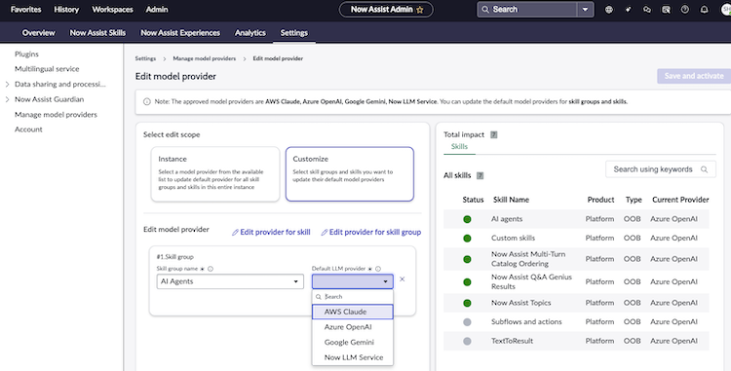Screen dimensions: 731x371
Task: Select the Customize edit scope card
Action: coord(350,174)
